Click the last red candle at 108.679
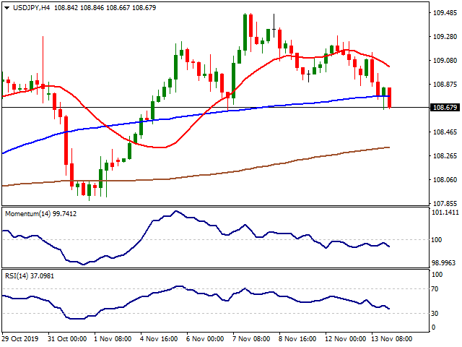462x347 pixels. click(390, 98)
